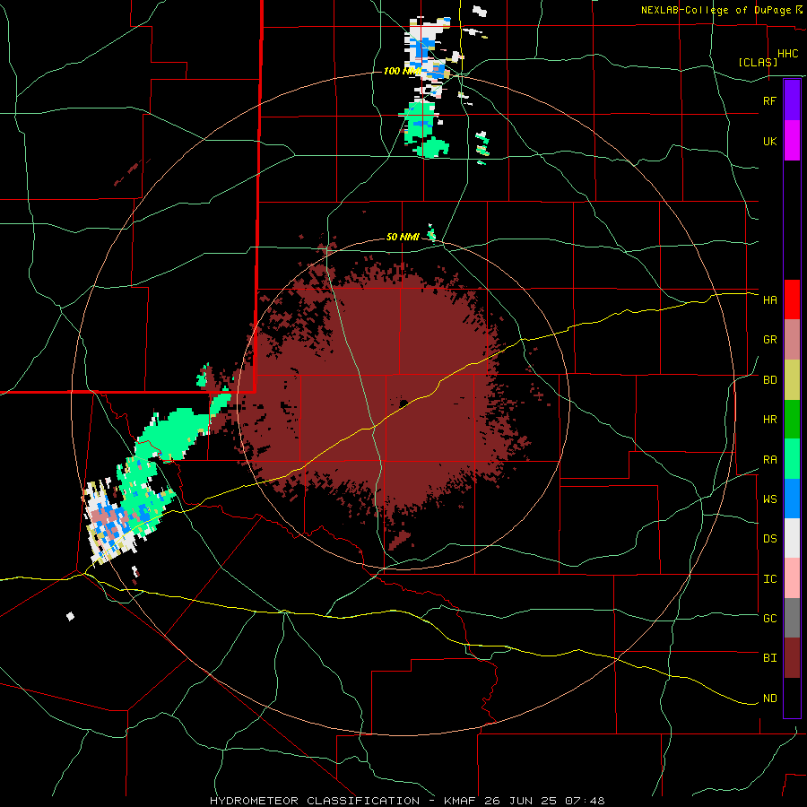Click the HA legend label
Screen dimensions: 807x807
pyautogui.click(x=769, y=300)
